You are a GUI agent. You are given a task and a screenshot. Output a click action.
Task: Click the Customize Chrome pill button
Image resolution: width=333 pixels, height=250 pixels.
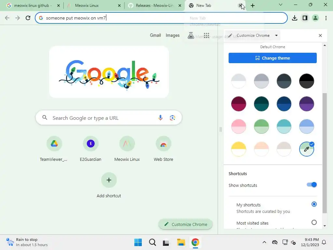tap(185, 224)
